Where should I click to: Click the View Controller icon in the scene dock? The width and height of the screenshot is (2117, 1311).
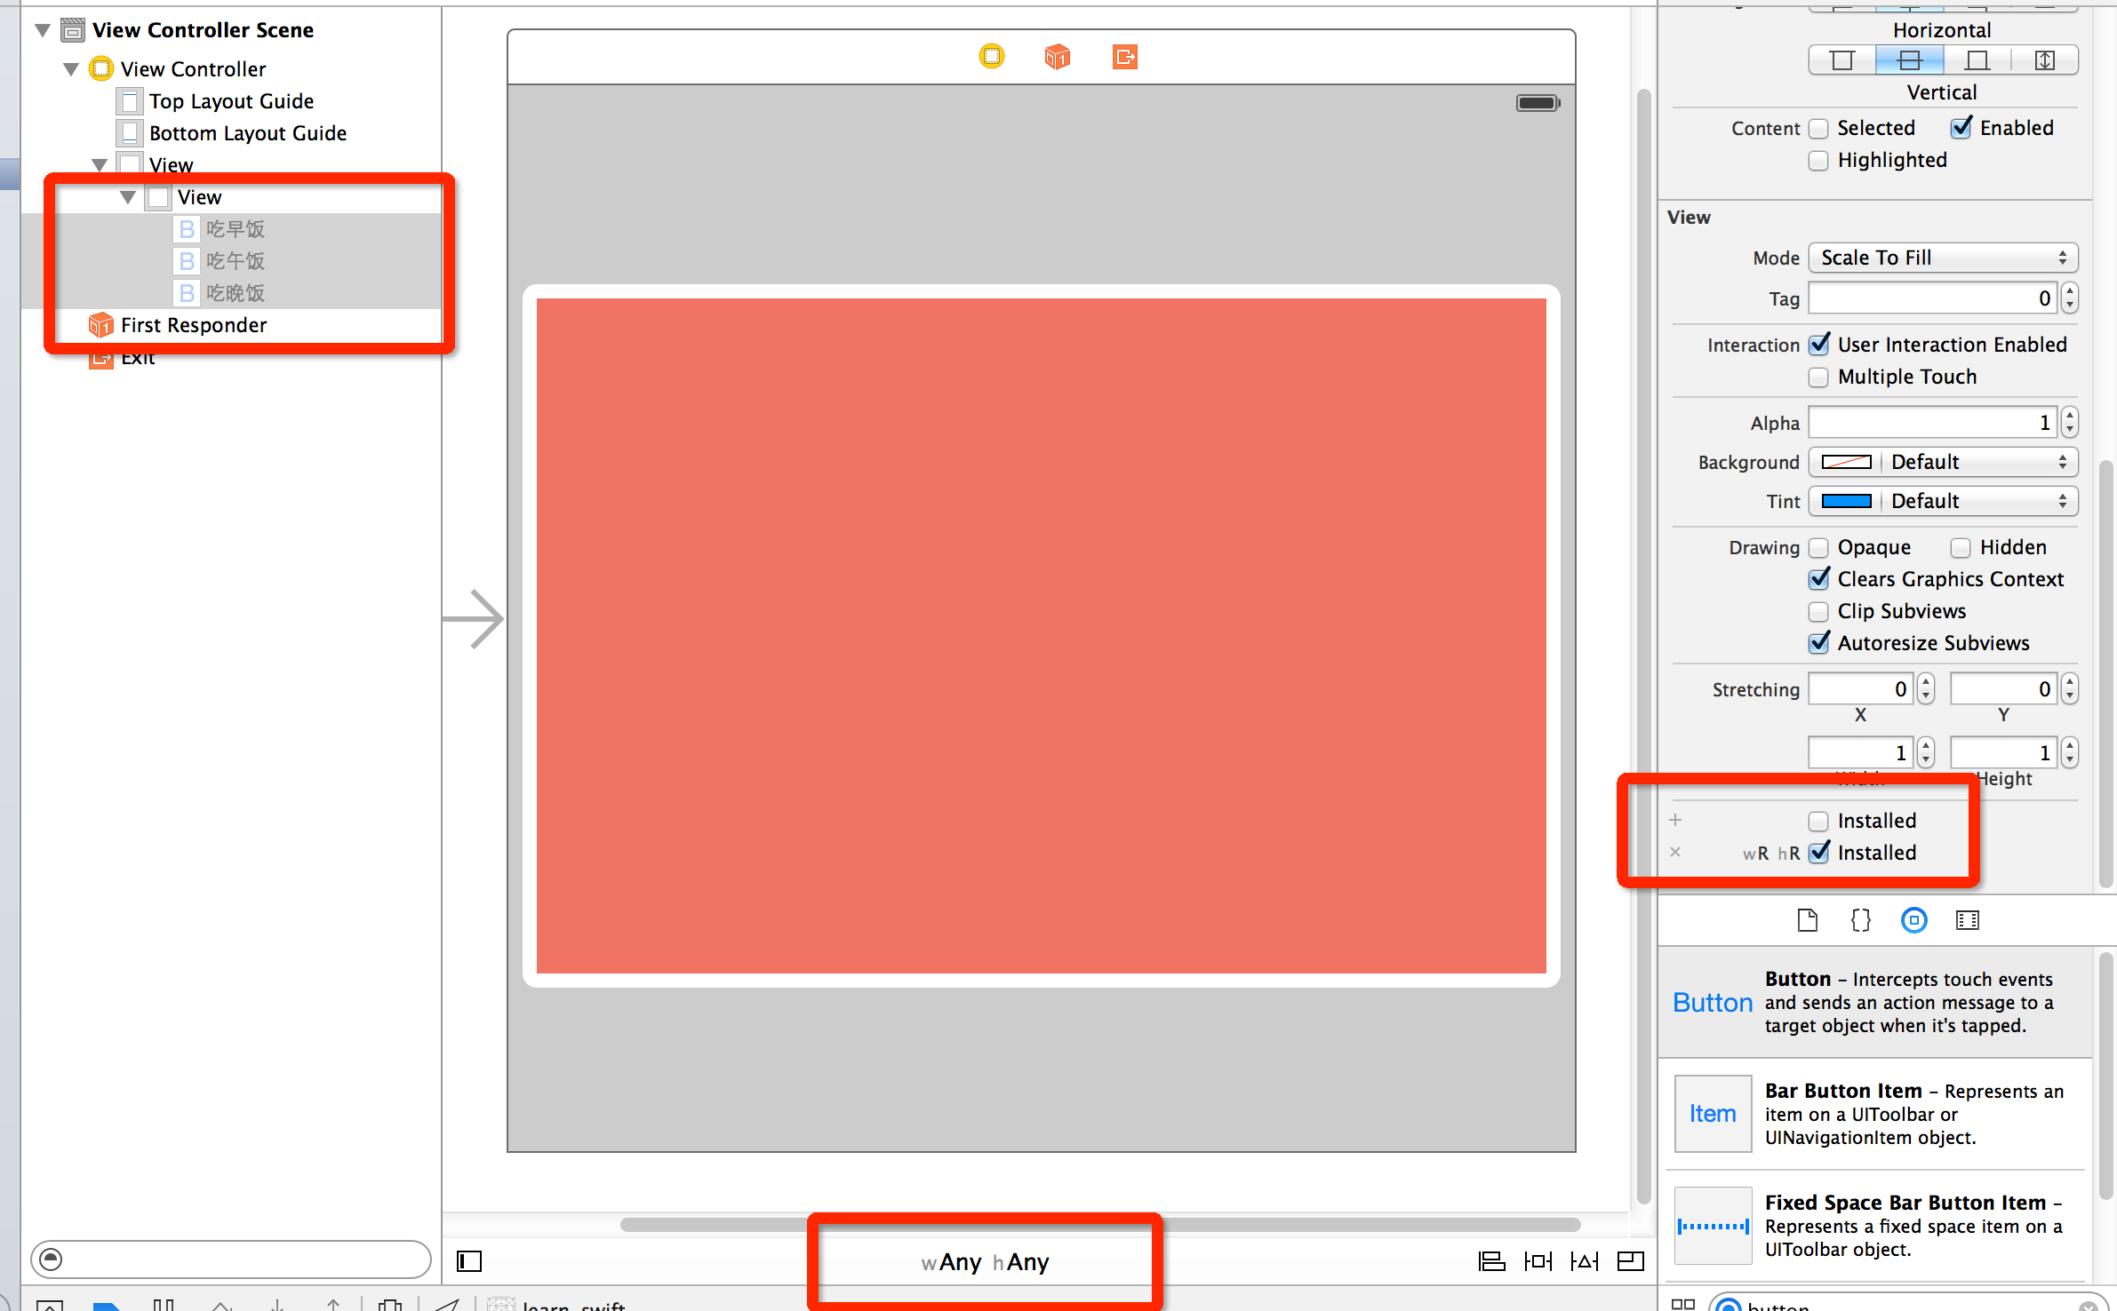(992, 57)
